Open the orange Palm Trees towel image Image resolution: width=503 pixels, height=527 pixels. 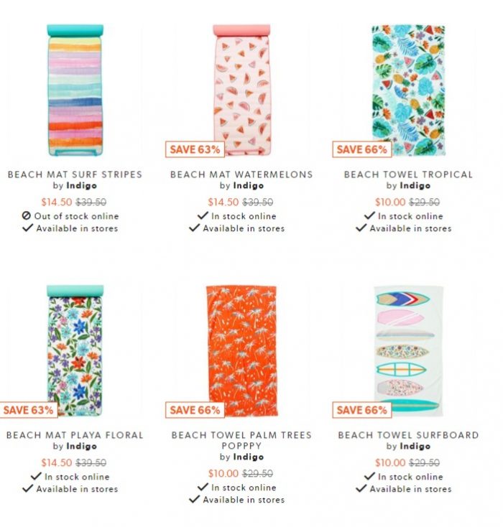pos(242,351)
